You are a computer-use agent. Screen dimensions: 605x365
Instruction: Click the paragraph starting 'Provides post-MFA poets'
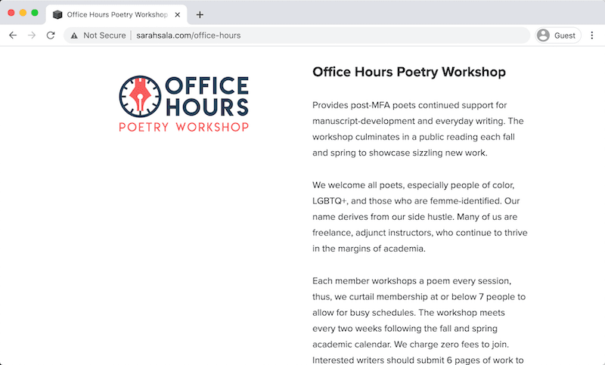tap(418, 129)
